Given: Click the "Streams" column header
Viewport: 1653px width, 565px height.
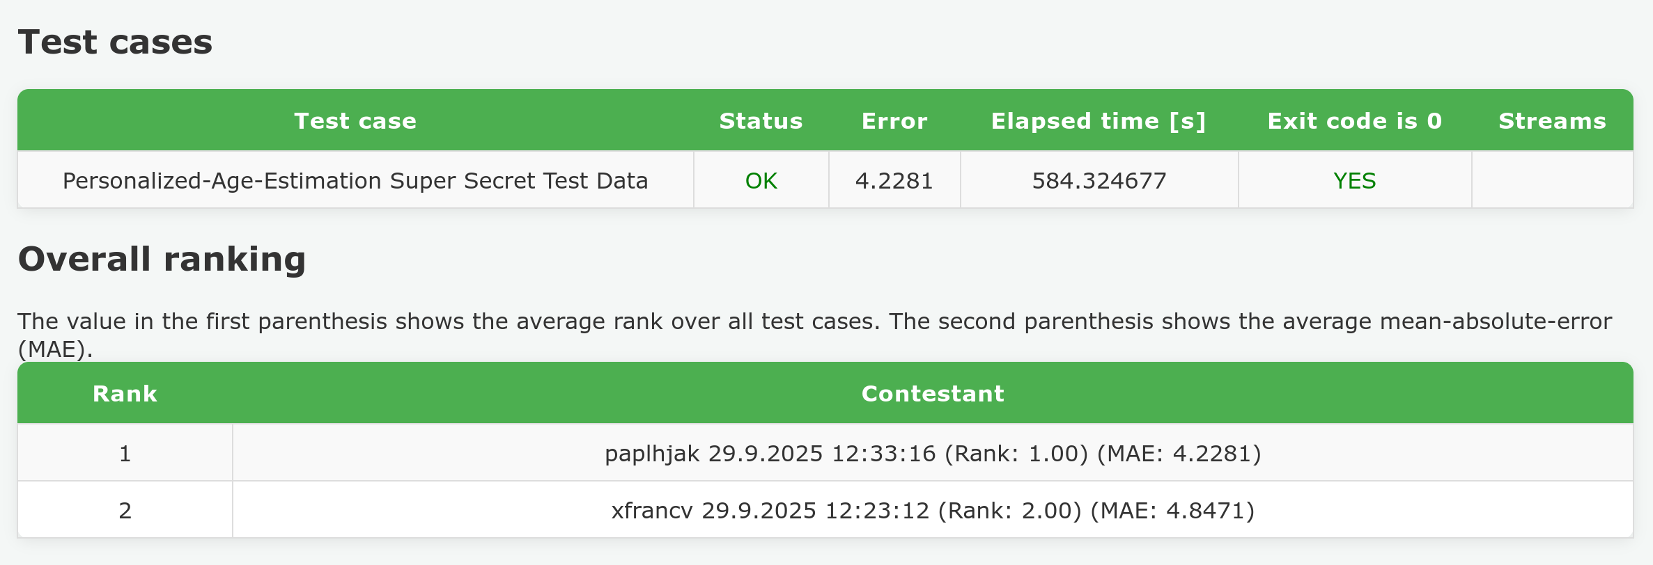Looking at the screenshot, I should coord(1552,121).
